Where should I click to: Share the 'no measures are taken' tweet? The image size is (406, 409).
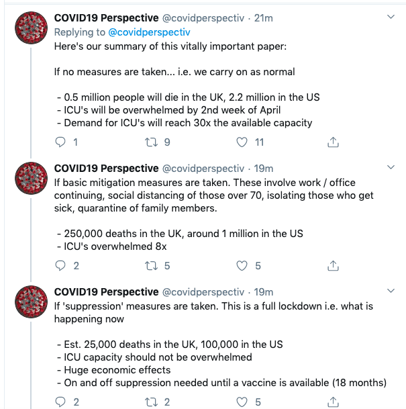coord(333,142)
